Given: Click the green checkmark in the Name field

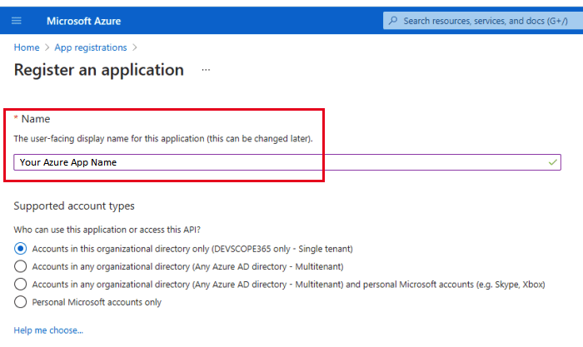Looking at the screenshot, I should (x=553, y=162).
